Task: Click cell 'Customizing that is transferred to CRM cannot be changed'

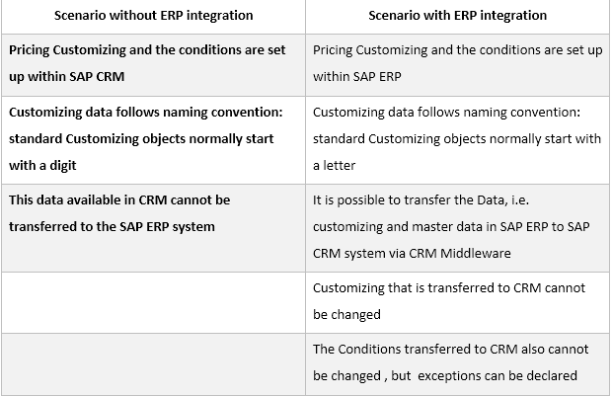Action: click(x=457, y=302)
